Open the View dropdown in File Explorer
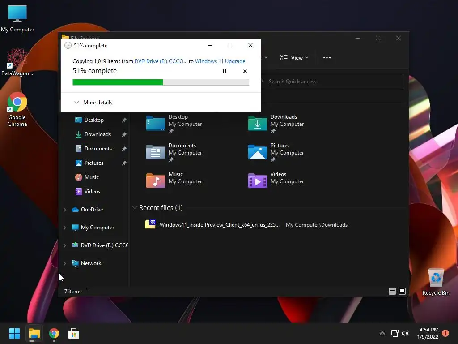Viewport: 458px width, 344px height. point(294,58)
